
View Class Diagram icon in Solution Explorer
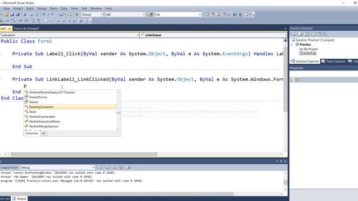pyautogui.click(x=324, y=35)
